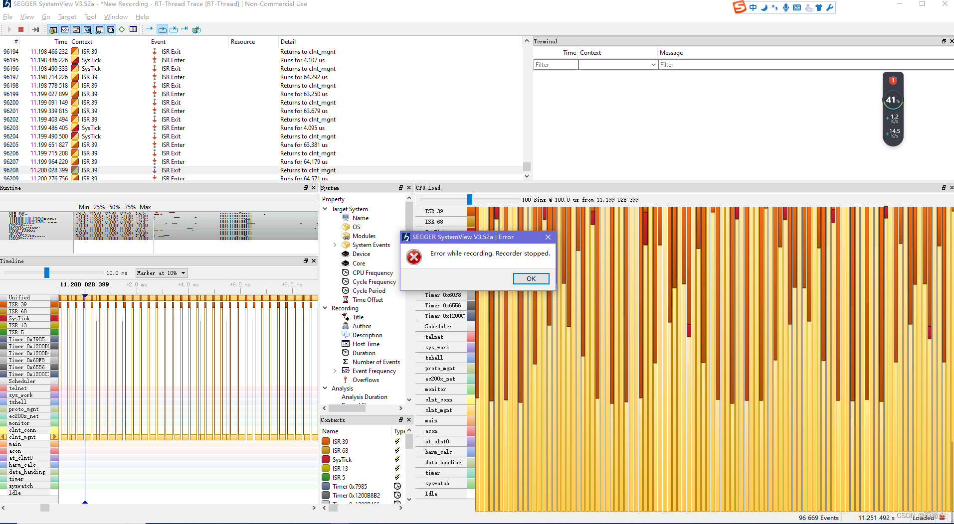Open the Target menu

click(x=67, y=17)
